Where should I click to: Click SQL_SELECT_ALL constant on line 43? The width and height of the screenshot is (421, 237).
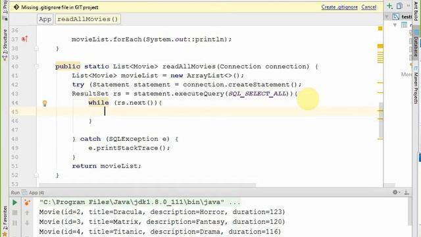pos(257,93)
